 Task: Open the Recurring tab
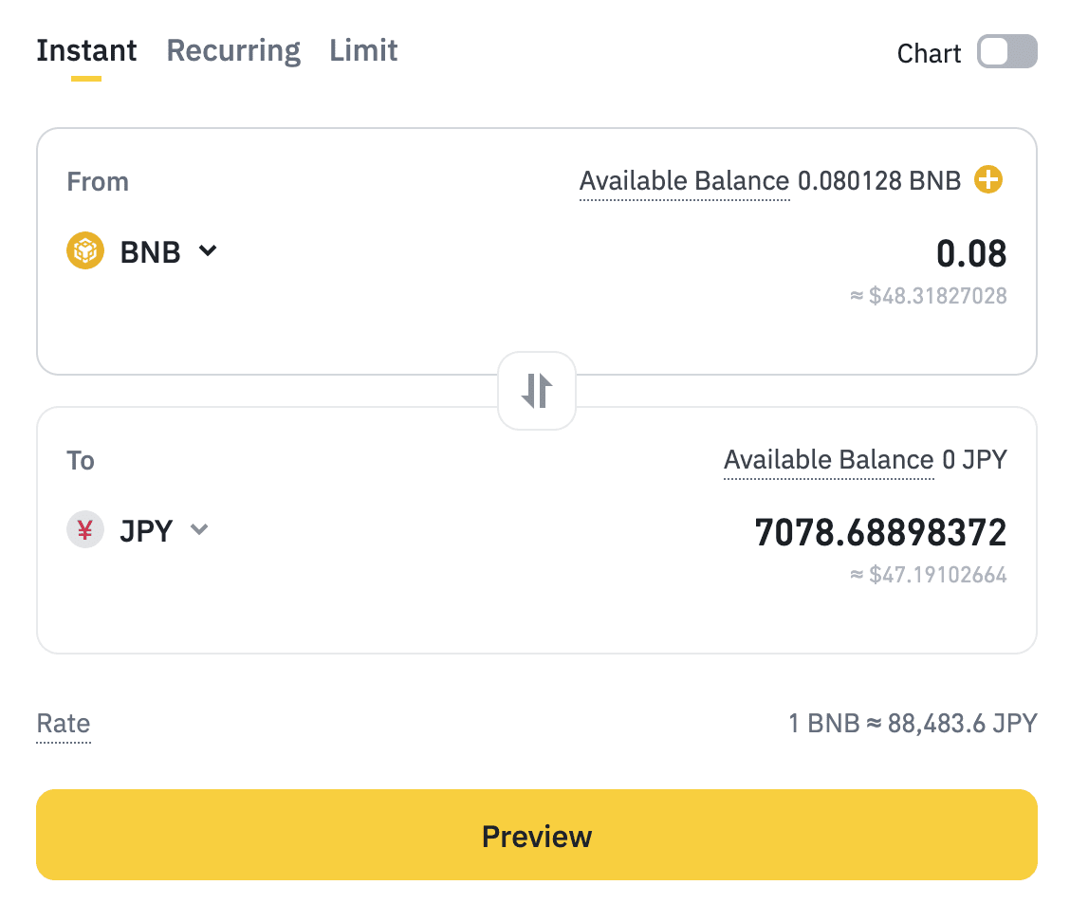(233, 50)
